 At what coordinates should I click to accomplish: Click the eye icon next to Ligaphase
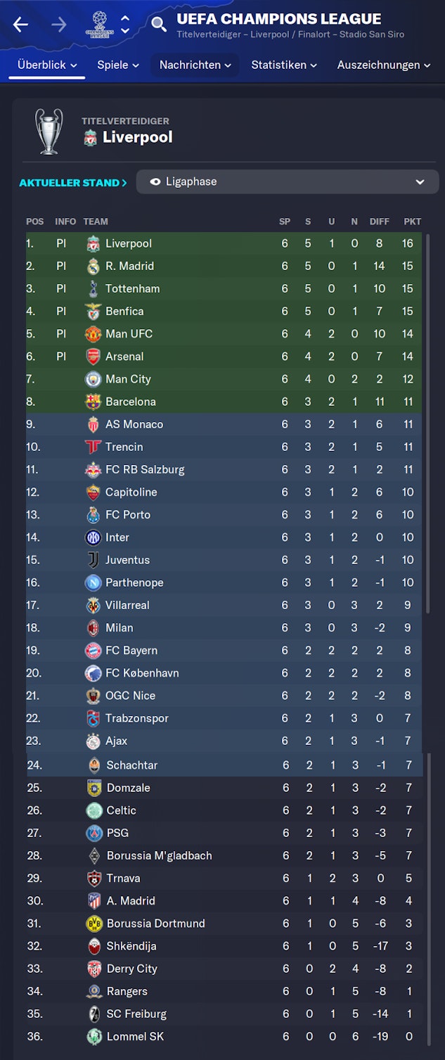(155, 181)
